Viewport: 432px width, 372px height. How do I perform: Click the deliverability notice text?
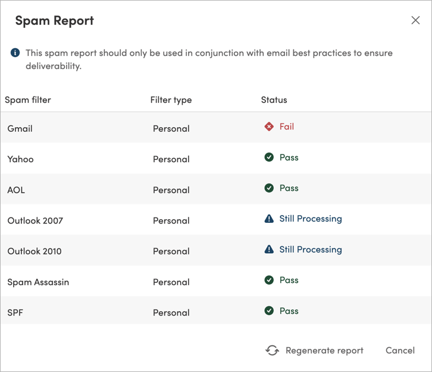209,59
